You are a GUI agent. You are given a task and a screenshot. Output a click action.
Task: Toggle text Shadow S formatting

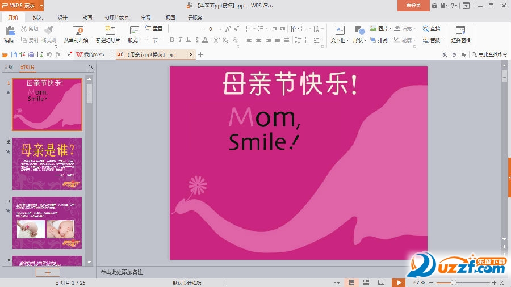click(197, 40)
